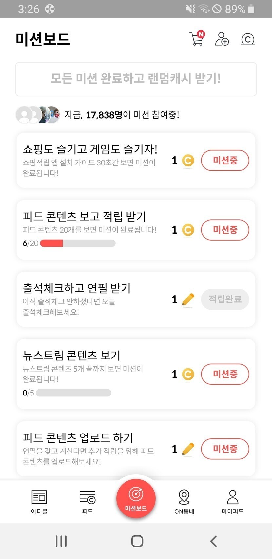This screenshot has width=272, height=559.
Task: Tap the pencil icon on feed upload mission
Action: (x=188, y=449)
